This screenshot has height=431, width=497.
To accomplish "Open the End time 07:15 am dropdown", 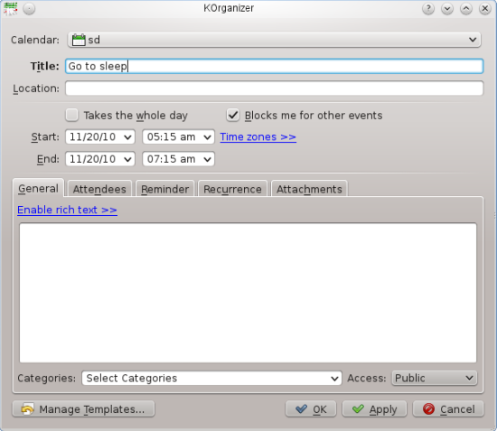I will click(x=178, y=159).
